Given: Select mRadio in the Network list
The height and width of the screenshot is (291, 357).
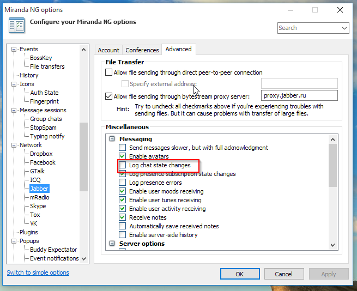Looking at the screenshot, I should (x=40, y=197).
